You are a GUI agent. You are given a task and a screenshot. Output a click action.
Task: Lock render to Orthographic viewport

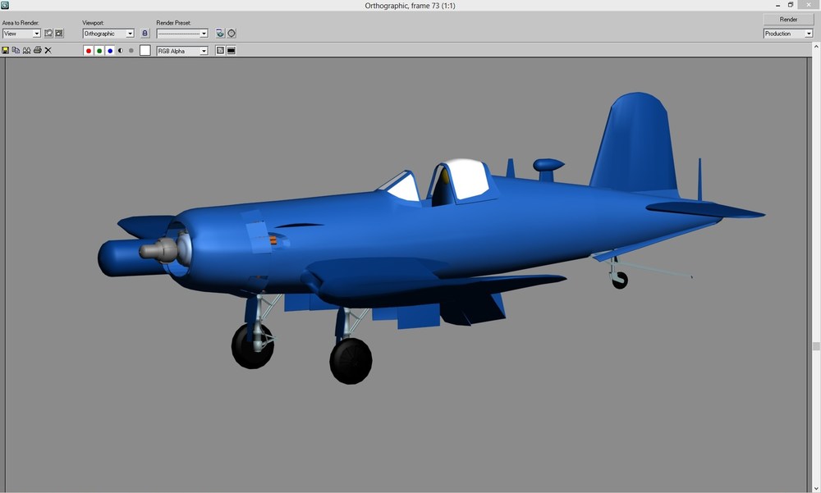[x=145, y=33]
